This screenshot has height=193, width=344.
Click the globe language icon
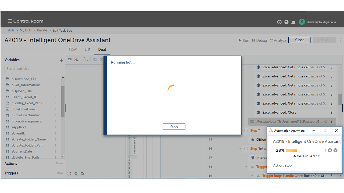pos(286,22)
